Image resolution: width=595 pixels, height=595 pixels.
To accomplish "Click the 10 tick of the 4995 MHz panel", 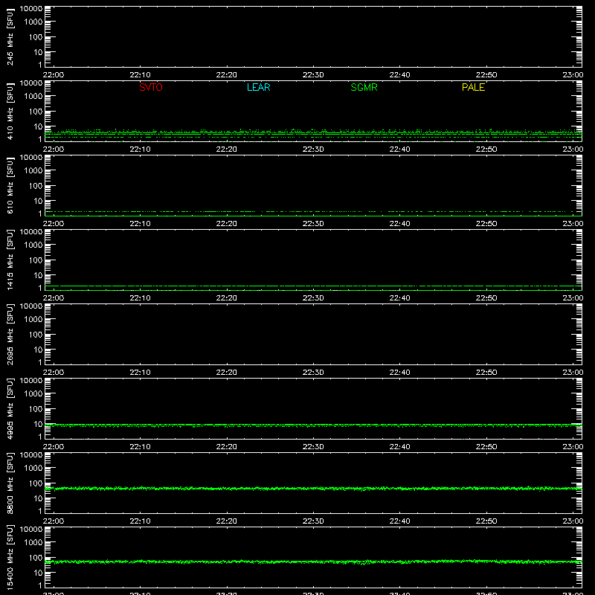I will click(x=38, y=424).
